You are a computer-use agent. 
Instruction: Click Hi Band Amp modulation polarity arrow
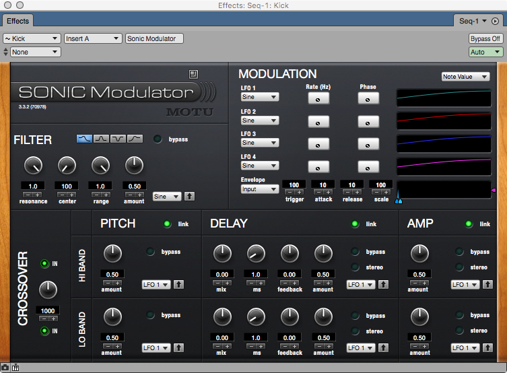tap(488, 284)
